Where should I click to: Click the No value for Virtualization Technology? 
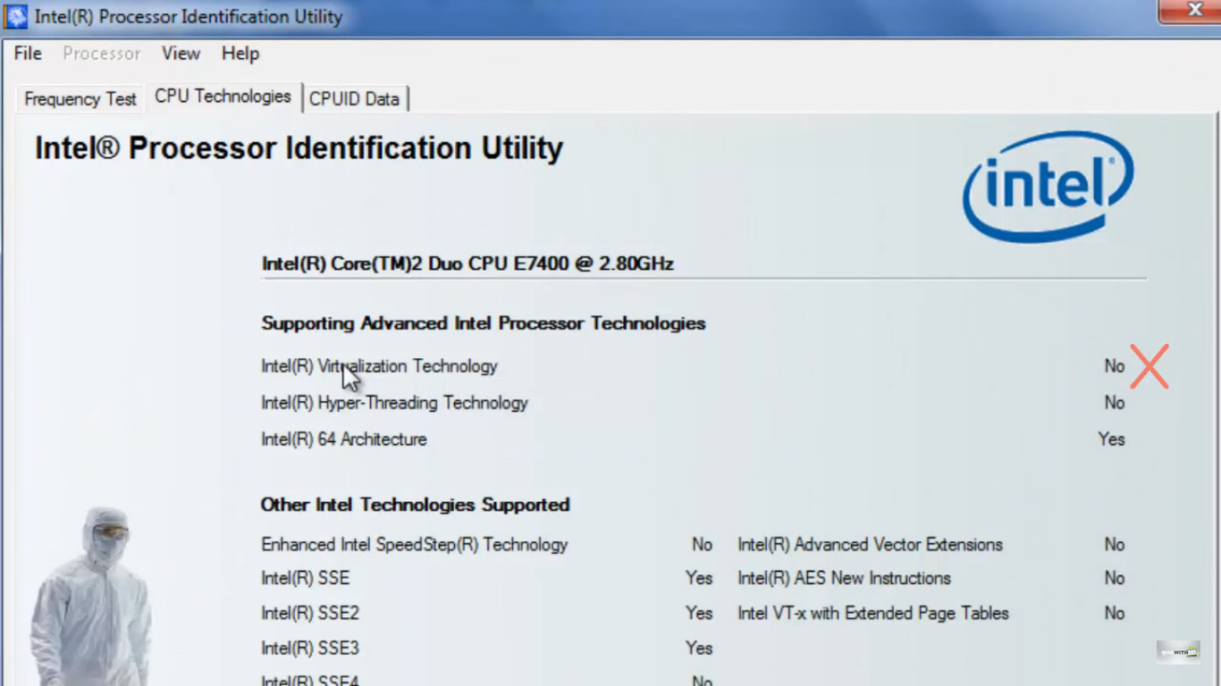click(x=1115, y=366)
